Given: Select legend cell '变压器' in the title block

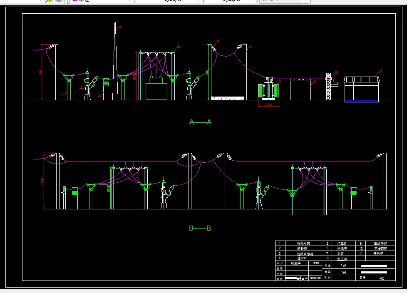Looking at the screenshot, I should (x=342, y=258).
